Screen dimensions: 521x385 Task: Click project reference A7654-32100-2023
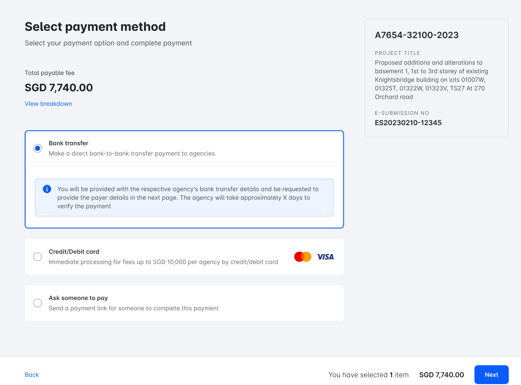(417, 35)
